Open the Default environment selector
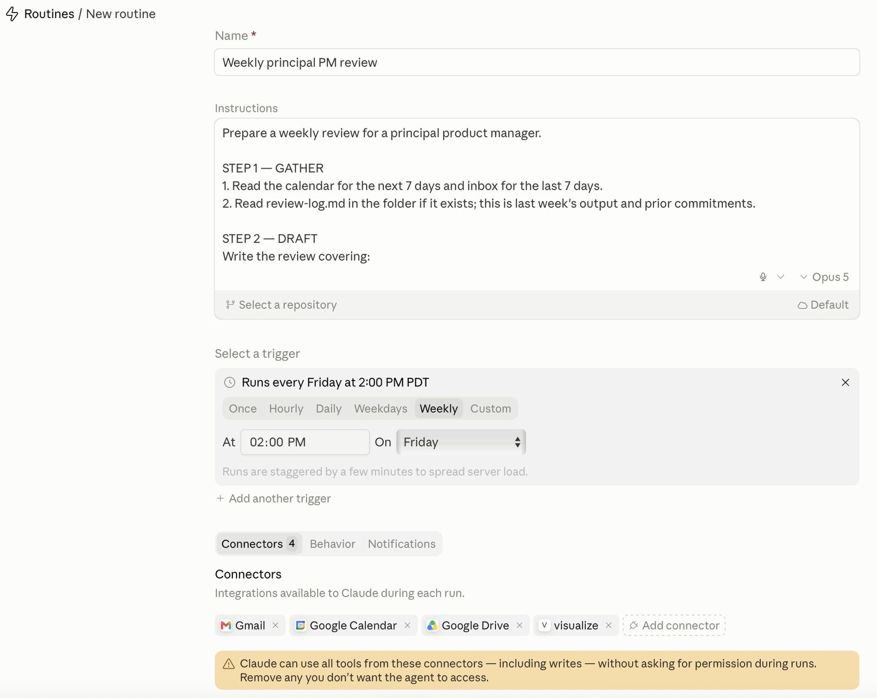Viewport: 877px width, 698px height. 823,305
